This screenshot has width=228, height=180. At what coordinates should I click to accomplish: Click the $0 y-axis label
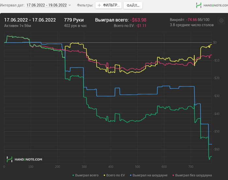[215, 43]
